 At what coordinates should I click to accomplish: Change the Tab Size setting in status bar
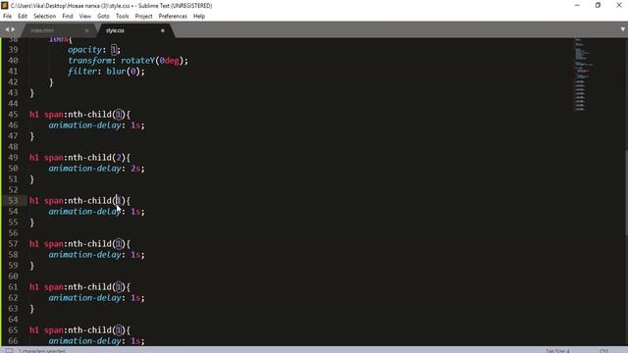(557, 351)
